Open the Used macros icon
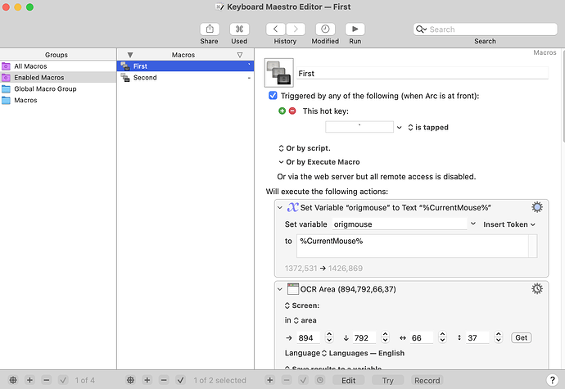The image size is (565, 389). tap(239, 29)
